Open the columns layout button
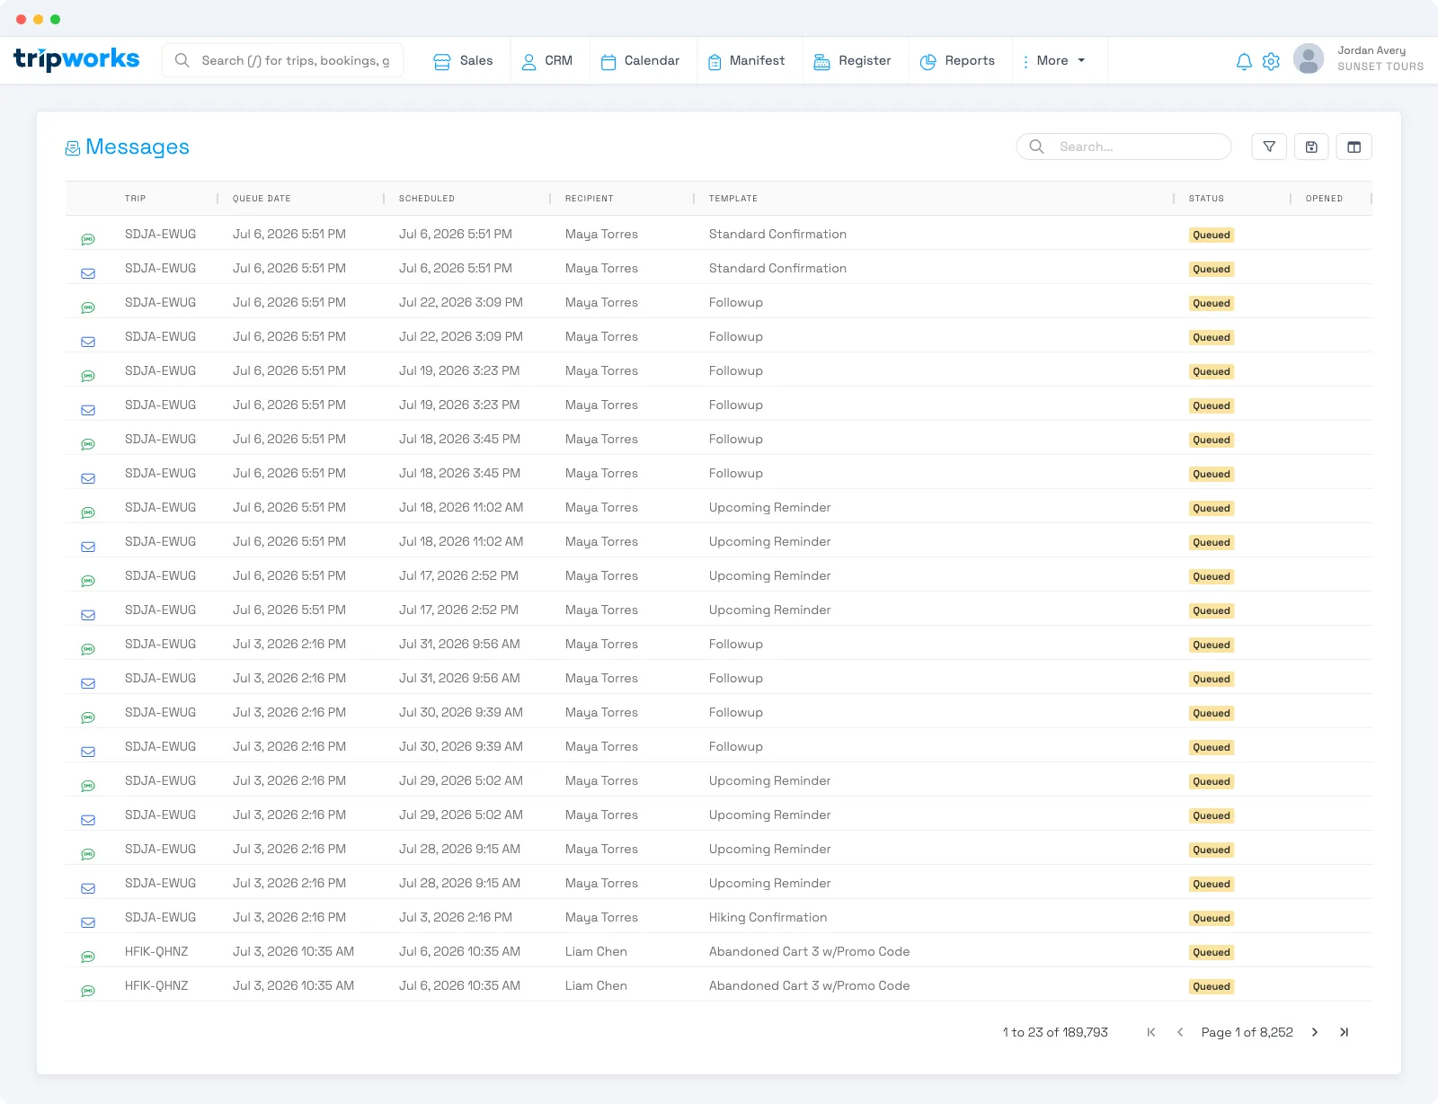 click(1354, 147)
